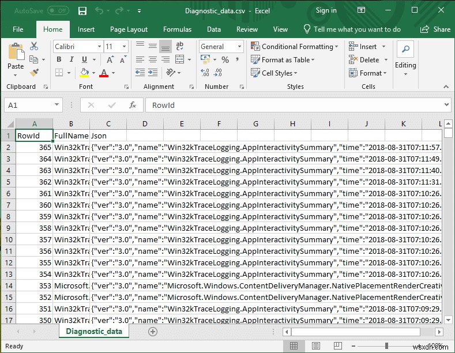Image resolution: width=455 pixels, height=353 pixels.
Task: Click the Insert Function fx icon
Action: tap(132, 105)
